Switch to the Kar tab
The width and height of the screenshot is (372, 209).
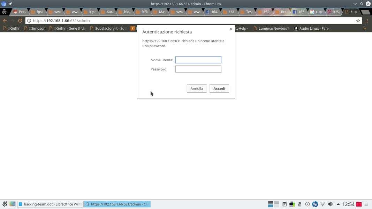tap(107, 12)
